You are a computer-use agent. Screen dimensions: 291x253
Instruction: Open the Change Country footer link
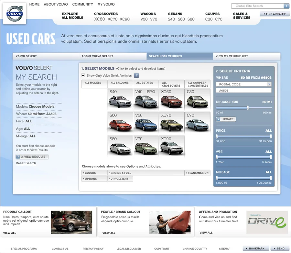pos(195,249)
